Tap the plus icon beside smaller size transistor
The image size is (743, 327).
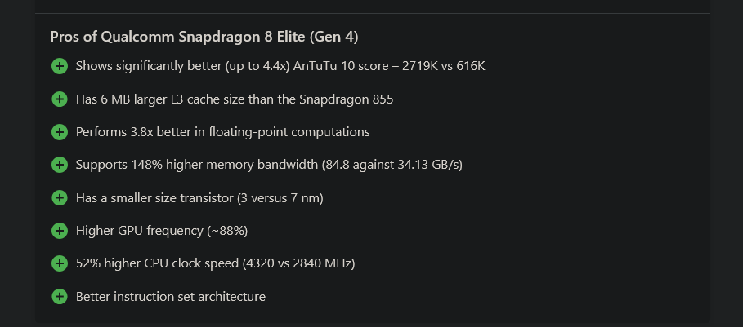[x=59, y=198]
